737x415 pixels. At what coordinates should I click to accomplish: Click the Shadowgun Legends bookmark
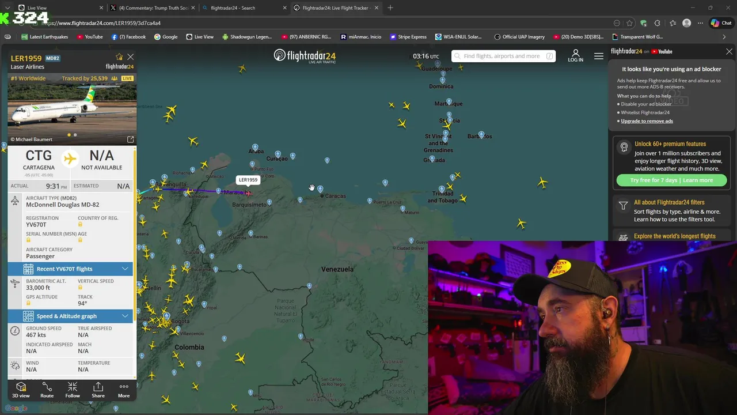coord(247,37)
